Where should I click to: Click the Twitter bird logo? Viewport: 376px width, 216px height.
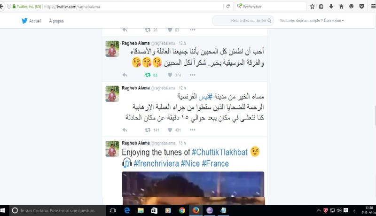point(24,21)
